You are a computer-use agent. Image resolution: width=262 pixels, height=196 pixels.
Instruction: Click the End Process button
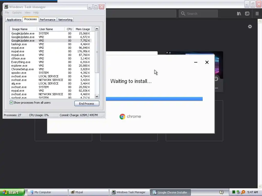(x=87, y=104)
